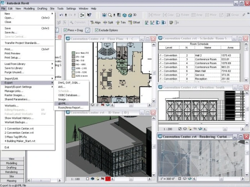Select the Align tool
250x187 pixels.
[95, 22]
